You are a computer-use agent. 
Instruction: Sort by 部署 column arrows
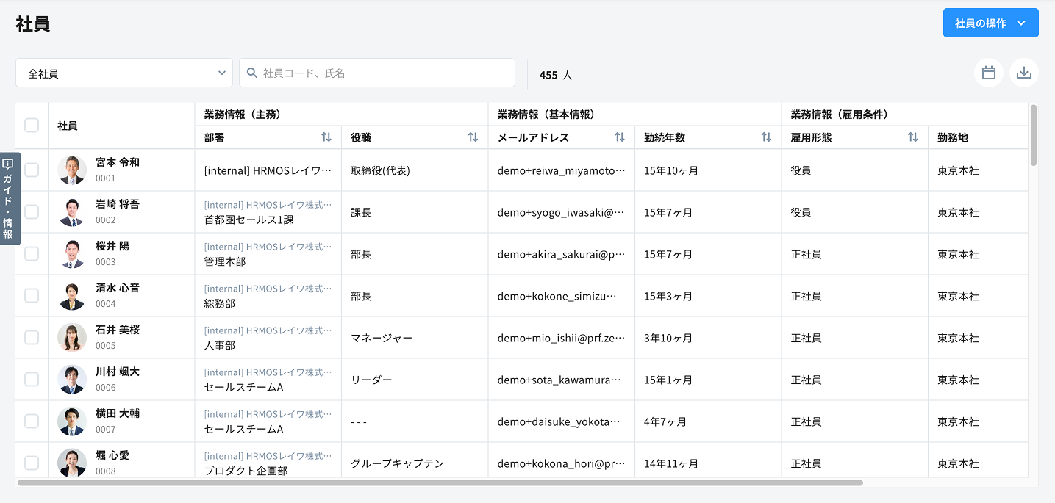[326, 137]
